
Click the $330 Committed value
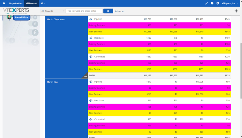pos(175,57)
